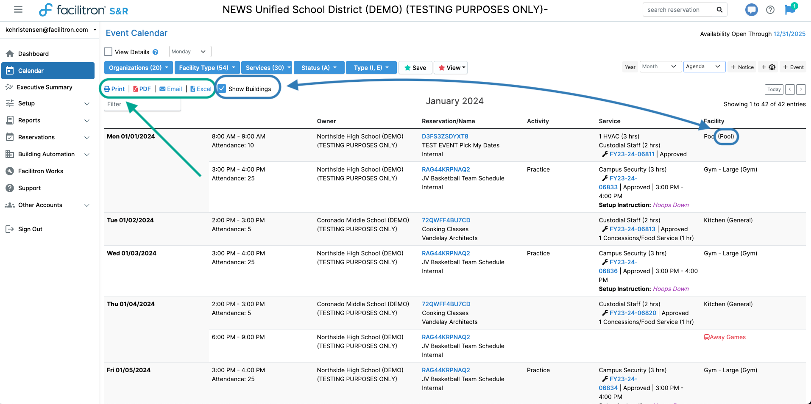Click the Reports document icon
Image resolution: width=811 pixels, height=404 pixels.
10,120
